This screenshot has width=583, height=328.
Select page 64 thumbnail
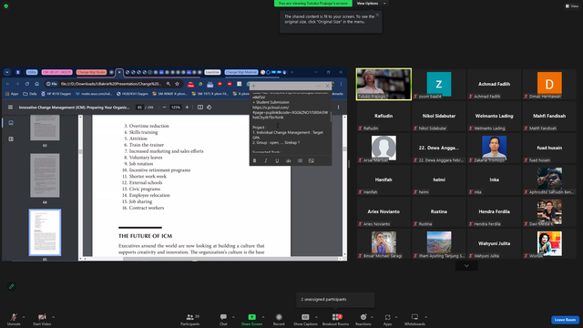(x=45, y=176)
